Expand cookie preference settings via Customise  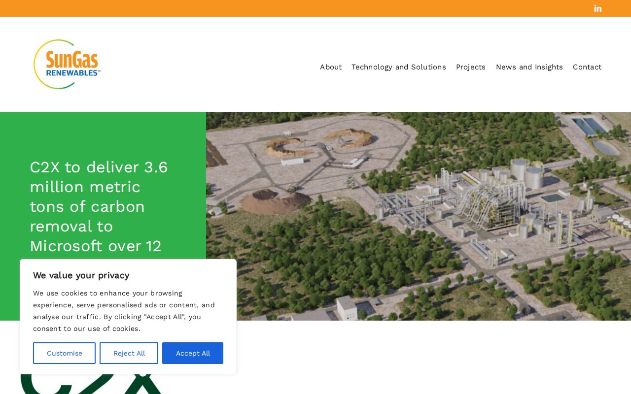coord(64,353)
